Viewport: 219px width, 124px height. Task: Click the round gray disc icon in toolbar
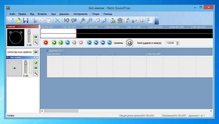(141, 20)
